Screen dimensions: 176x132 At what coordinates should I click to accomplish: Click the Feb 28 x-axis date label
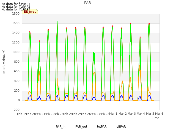click(105, 114)
